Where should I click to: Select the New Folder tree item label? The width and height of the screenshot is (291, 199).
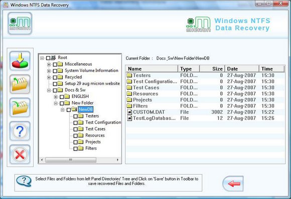pos(83,103)
